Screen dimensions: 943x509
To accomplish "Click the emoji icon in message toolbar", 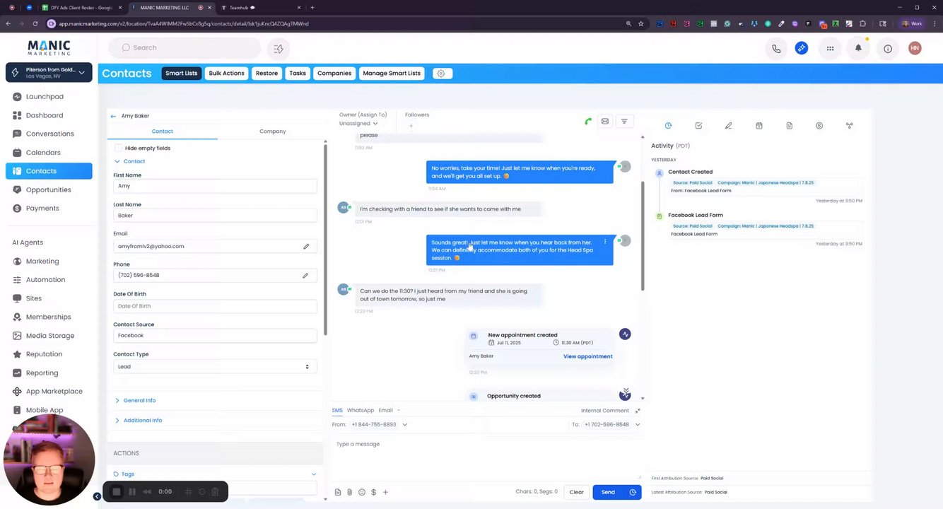I will tap(362, 492).
